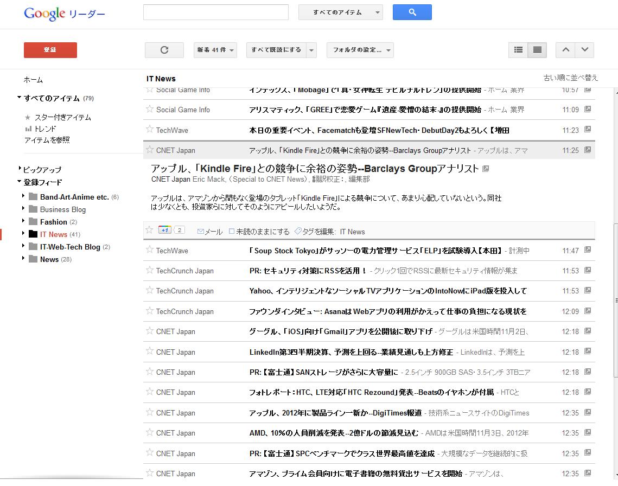Refresh the feed list
Screen dimensions: 618x486
coord(164,50)
